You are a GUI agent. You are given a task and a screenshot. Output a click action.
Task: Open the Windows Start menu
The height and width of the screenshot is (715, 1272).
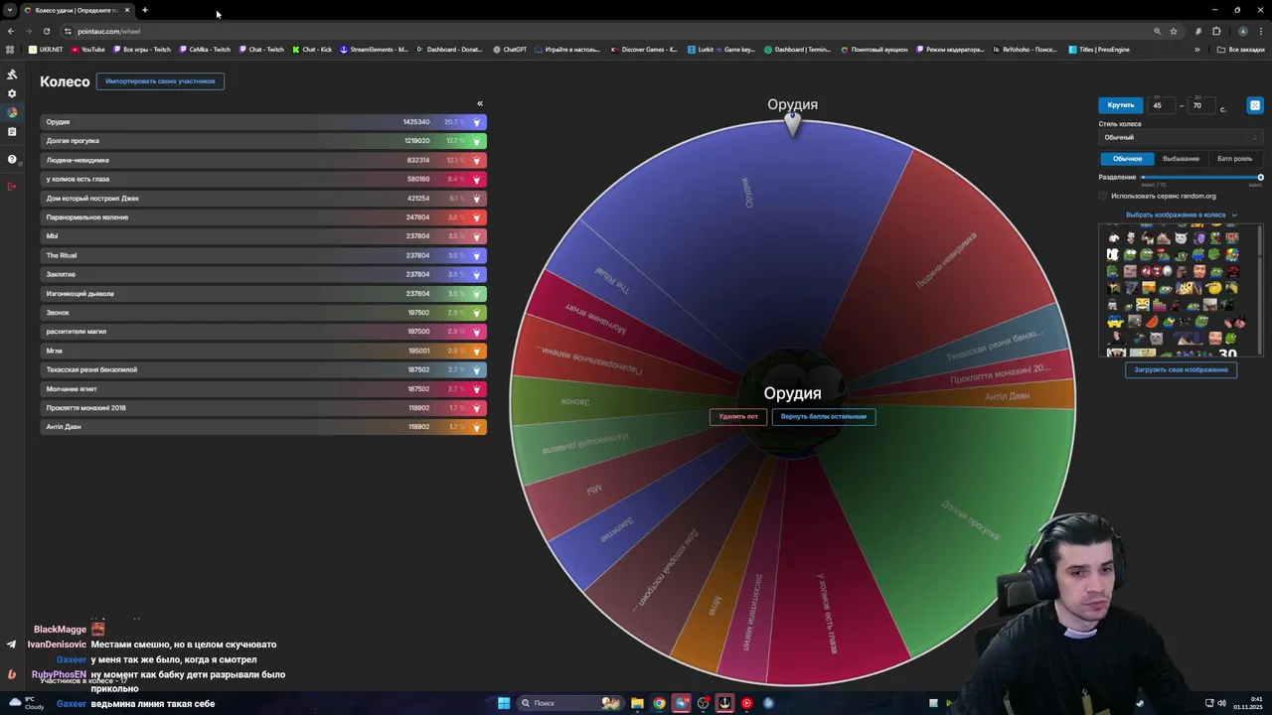[x=504, y=703]
